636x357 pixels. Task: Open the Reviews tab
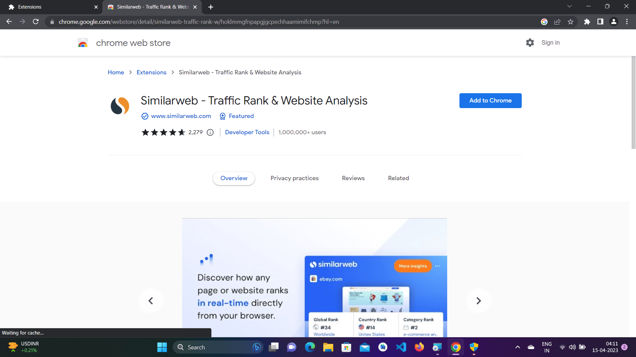353,178
